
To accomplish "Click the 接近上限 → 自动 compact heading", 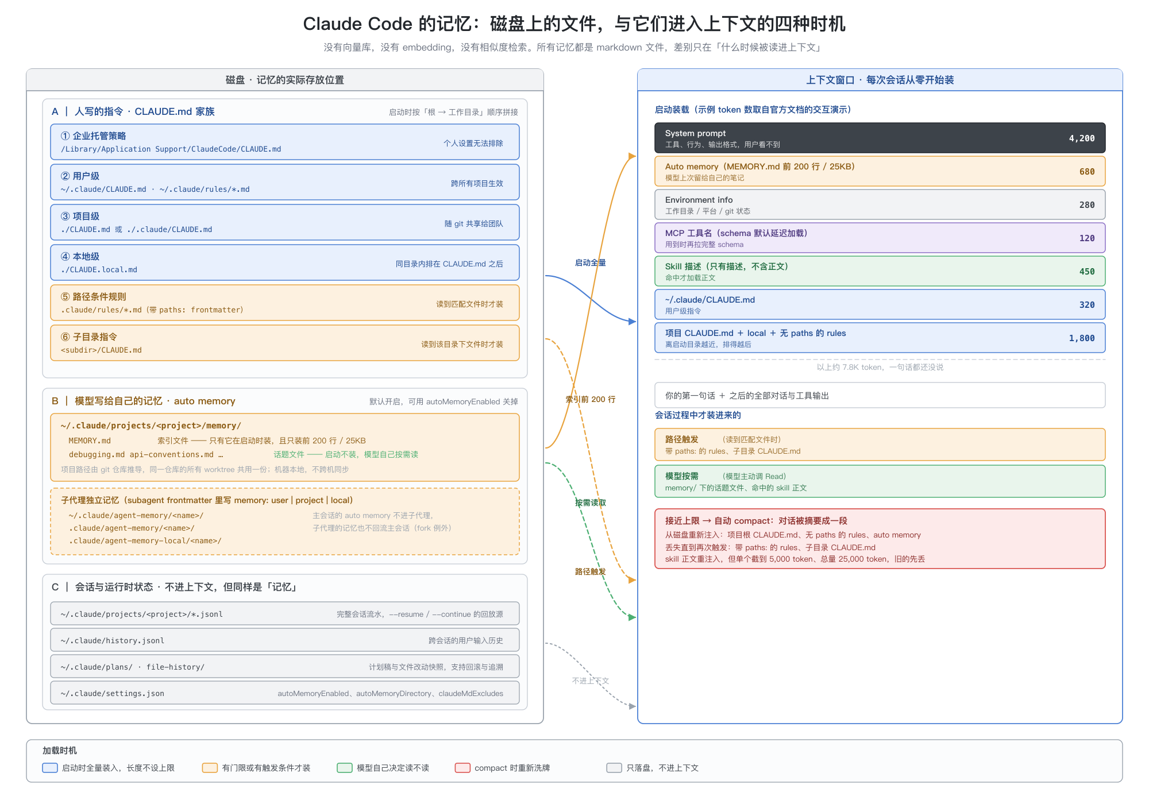I will [756, 521].
